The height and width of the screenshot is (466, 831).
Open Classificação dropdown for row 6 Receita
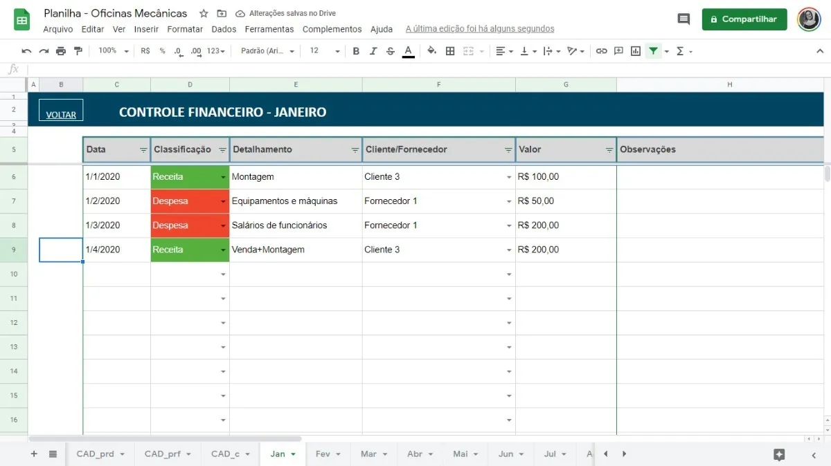click(223, 178)
